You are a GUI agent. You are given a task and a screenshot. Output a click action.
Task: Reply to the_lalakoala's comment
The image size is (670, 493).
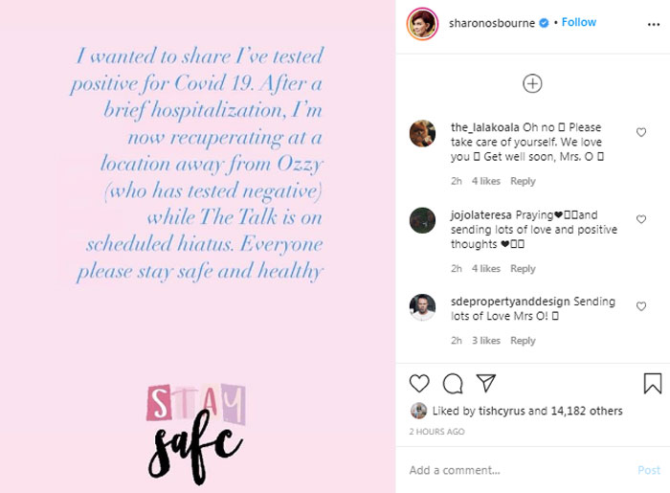523,181
